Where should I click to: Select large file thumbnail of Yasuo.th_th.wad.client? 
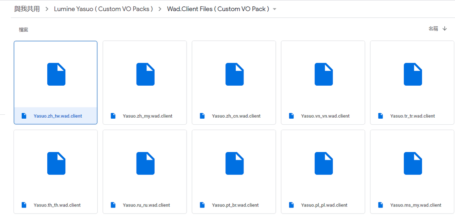pyautogui.click(x=56, y=163)
